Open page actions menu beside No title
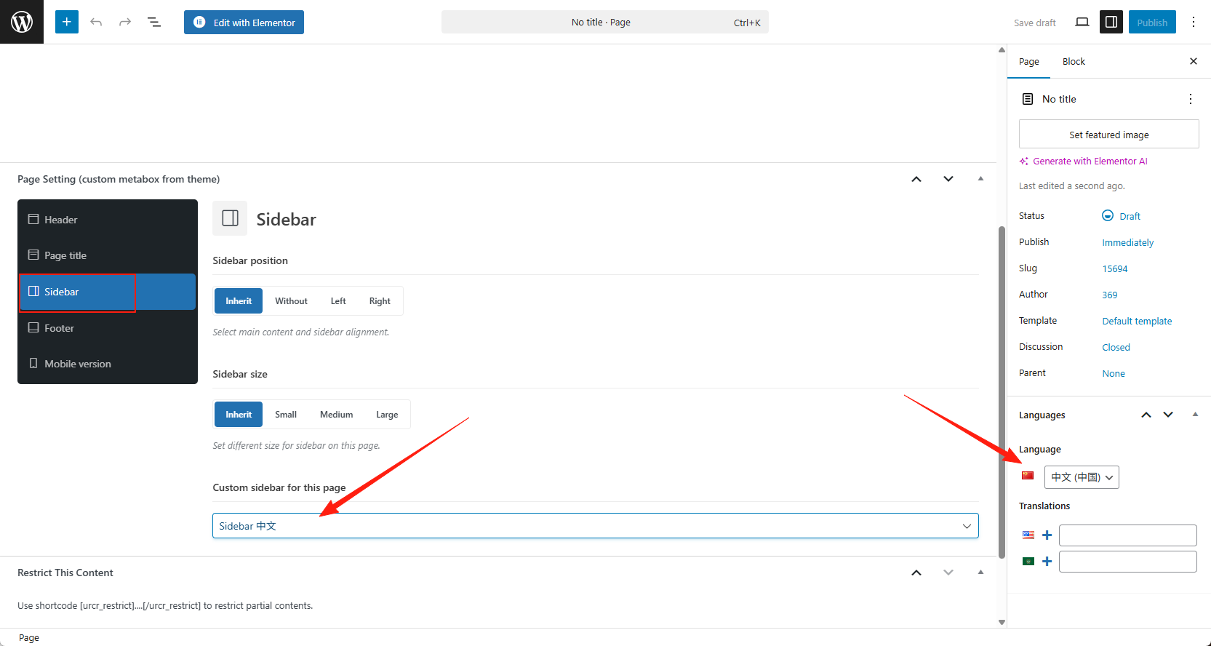 [x=1190, y=99]
